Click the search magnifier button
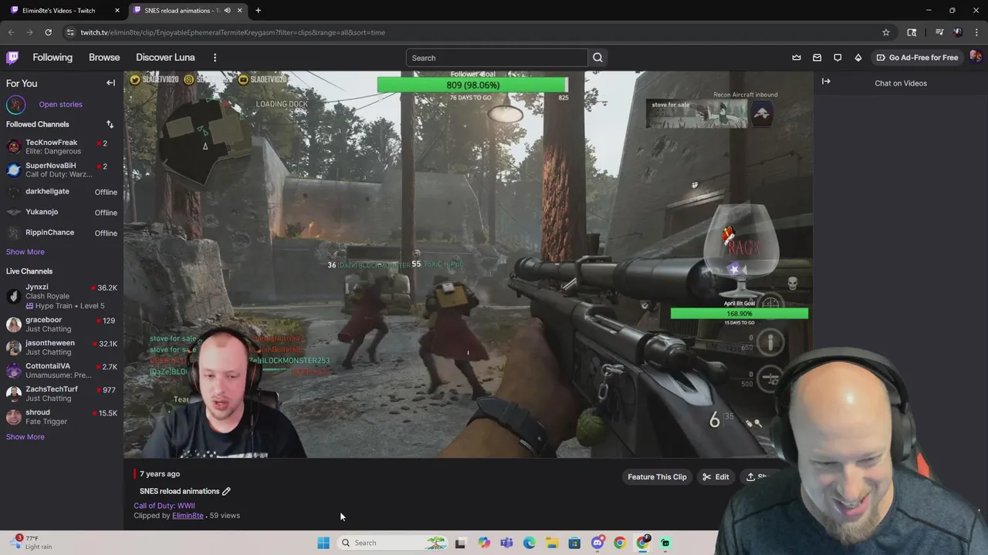The image size is (988, 555). click(x=597, y=58)
